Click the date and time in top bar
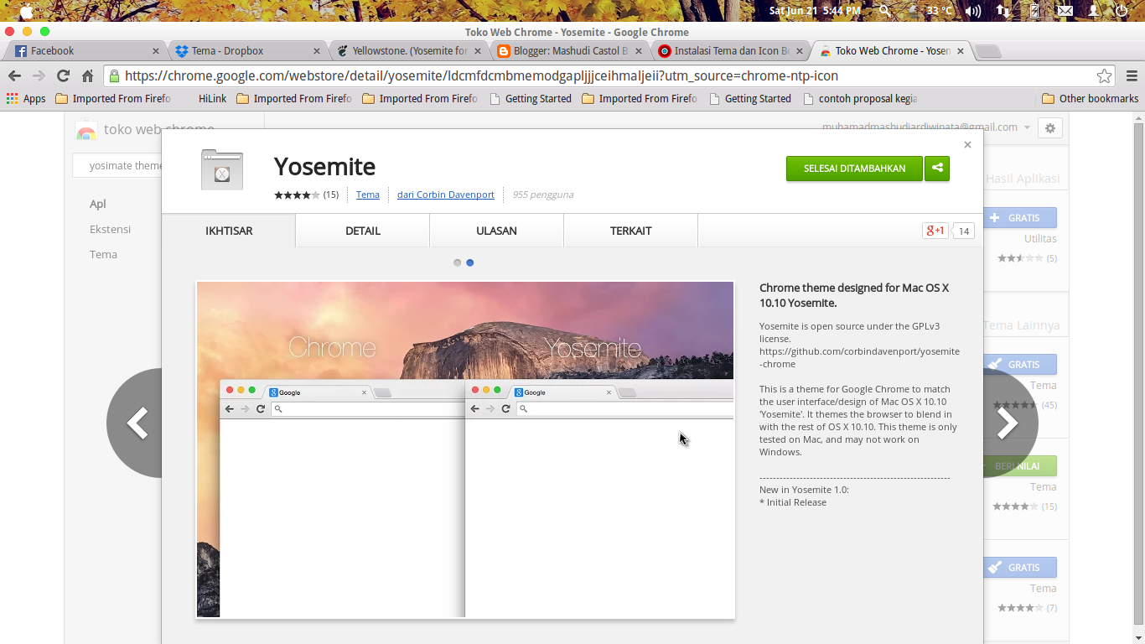This screenshot has width=1145, height=644. click(x=815, y=11)
